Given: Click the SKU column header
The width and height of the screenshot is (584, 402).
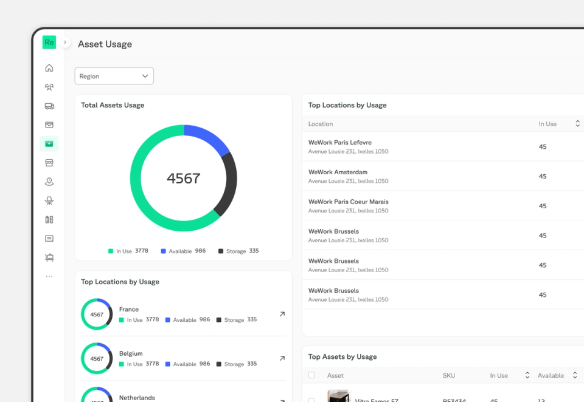Looking at the screenshot, I should pos(448,376).
